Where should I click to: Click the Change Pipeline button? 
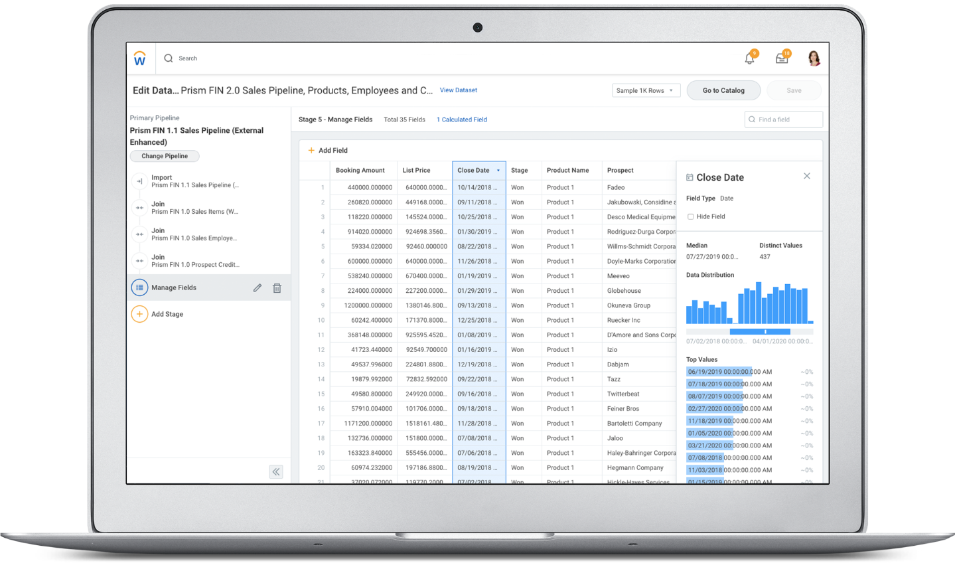164,155
